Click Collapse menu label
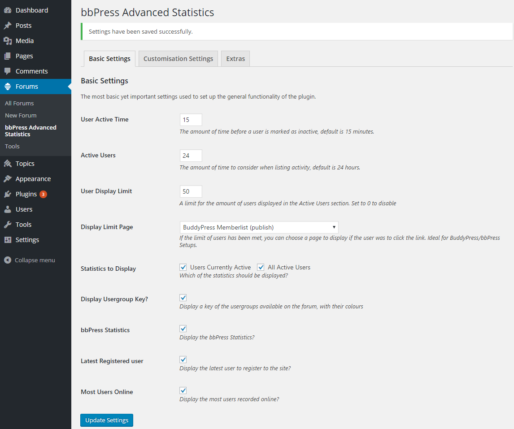This screenshot has width=514, height=429. 35,260
